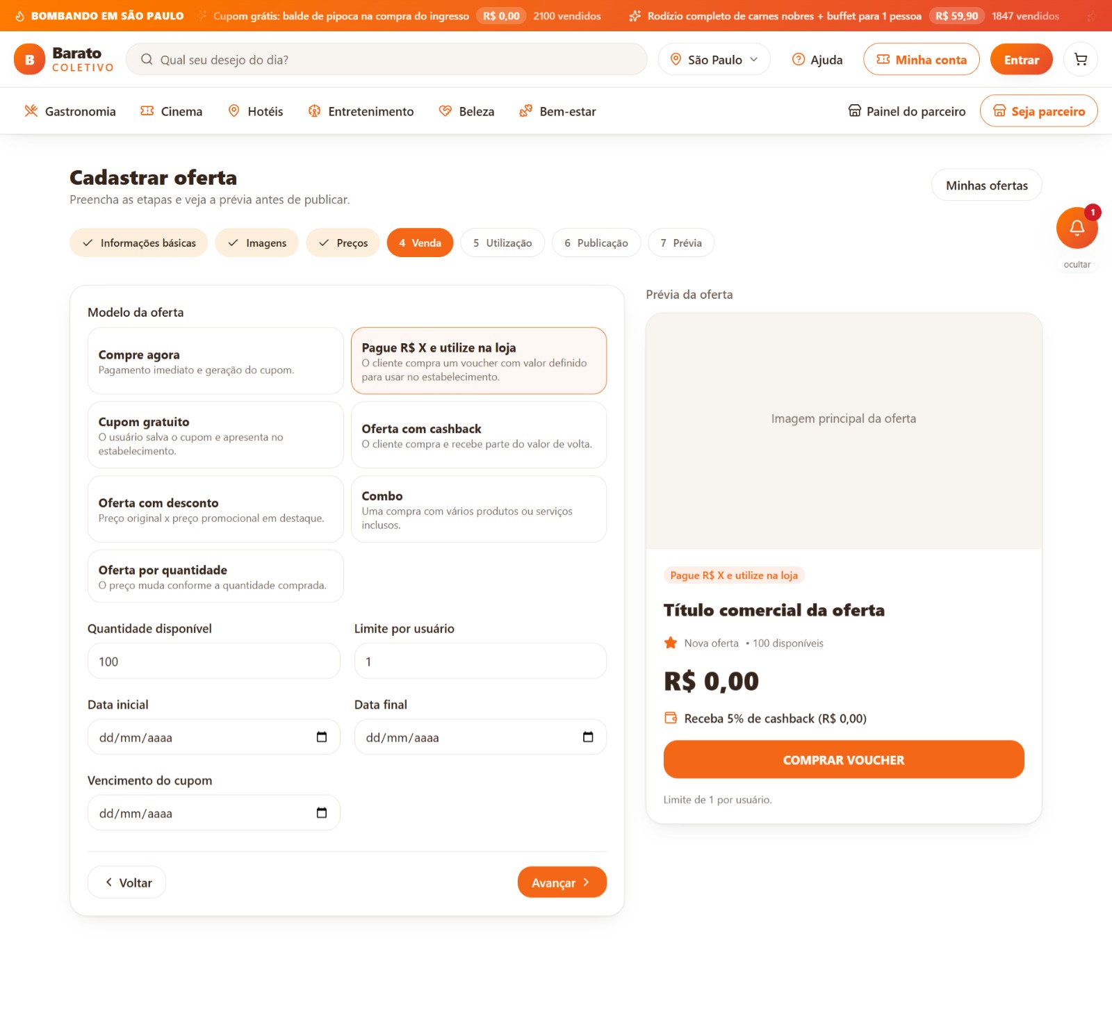Click the Quantidade disponível field

tap(214, 661)
